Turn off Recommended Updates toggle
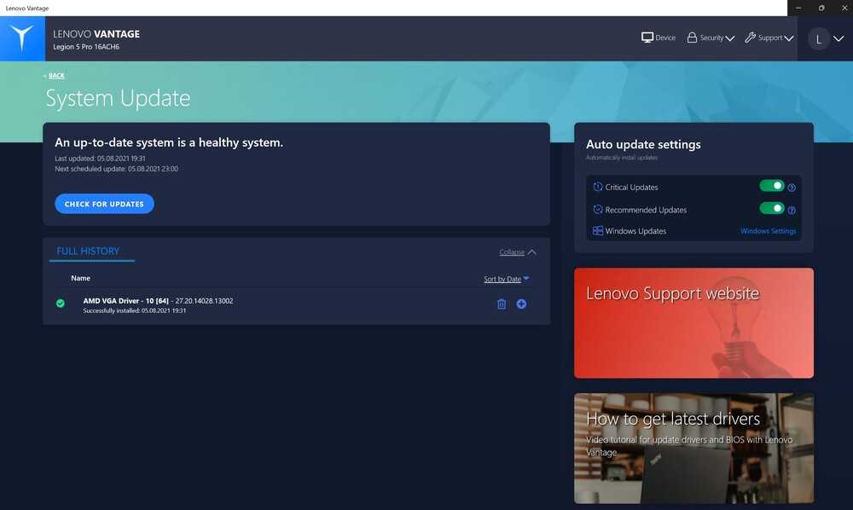This screenshot has height=510, width=853. click(x=771, y=209)
